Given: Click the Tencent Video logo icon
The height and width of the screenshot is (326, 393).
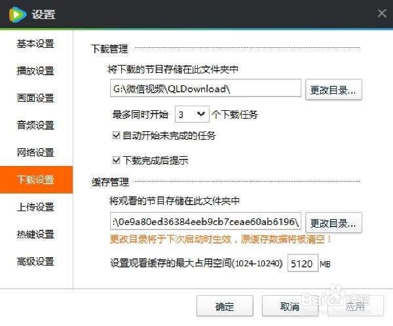Looking at the screenshot, I should 17,14.
